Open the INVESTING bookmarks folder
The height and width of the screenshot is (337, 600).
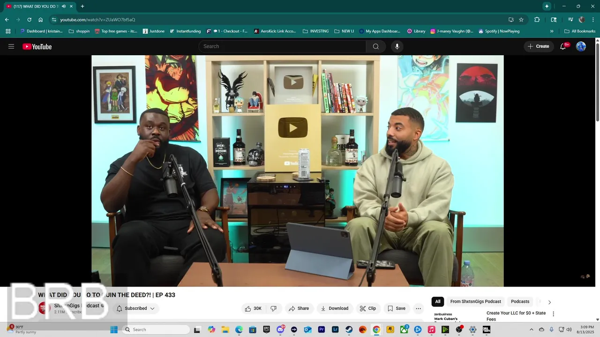tap(315, 31)
